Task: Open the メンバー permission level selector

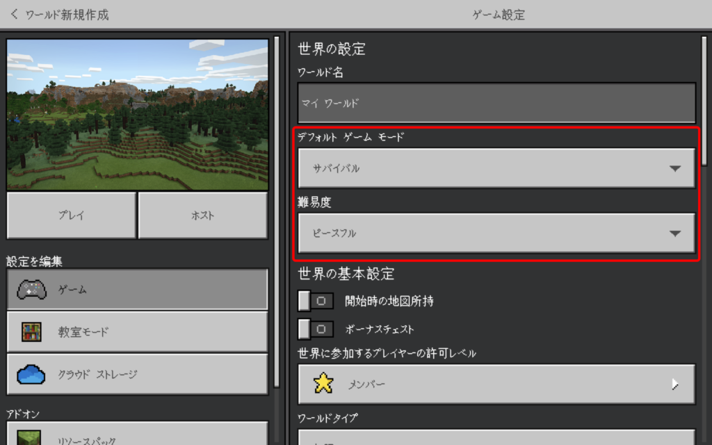Action: pos(496,384)
